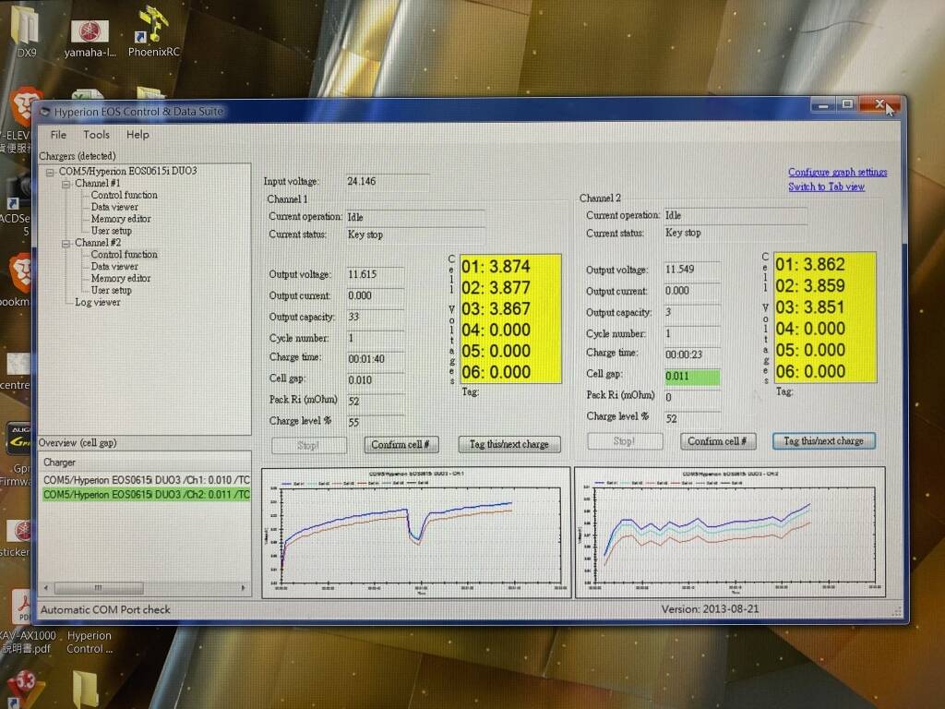The height and width of the screenshot is (709, 945).
Task: Open the Hyperion Control desktop shortcut
Action: click(90, 643)
